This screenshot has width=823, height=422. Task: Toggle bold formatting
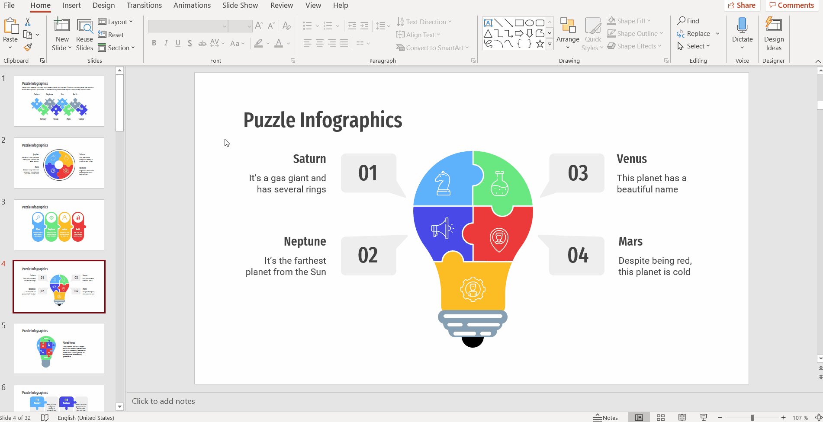tap(154, 43)
